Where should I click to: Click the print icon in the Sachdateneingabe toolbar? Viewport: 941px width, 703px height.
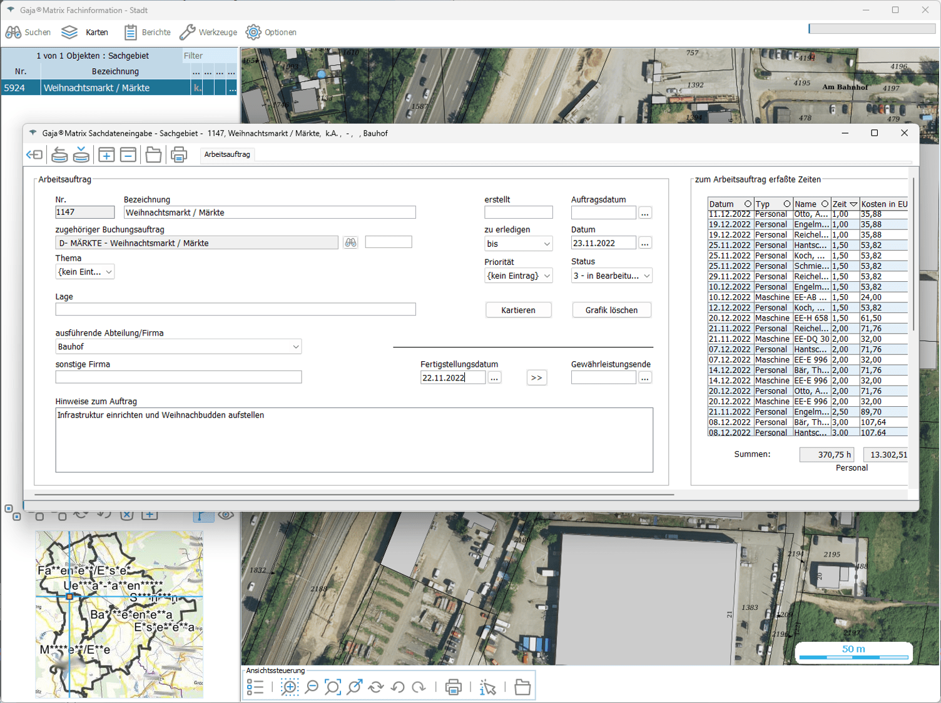tap(179, 154)
